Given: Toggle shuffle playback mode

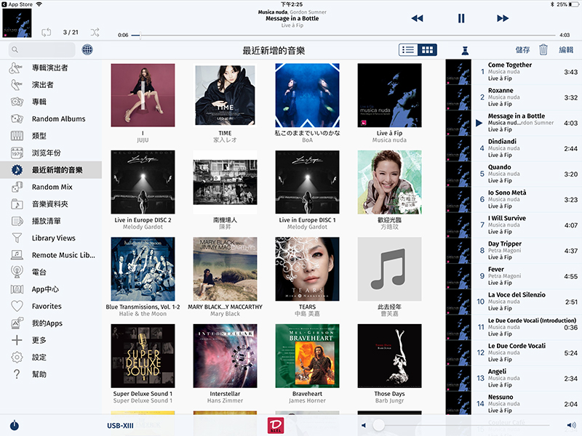Looking at the screenshot, I should 95,32.
